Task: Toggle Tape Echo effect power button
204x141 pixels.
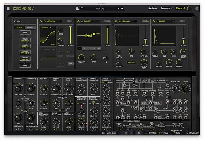Action: 116,21
